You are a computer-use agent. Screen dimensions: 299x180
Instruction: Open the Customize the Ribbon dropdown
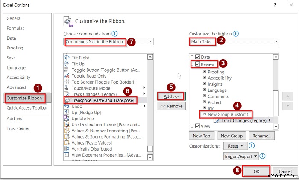[276, 41]
